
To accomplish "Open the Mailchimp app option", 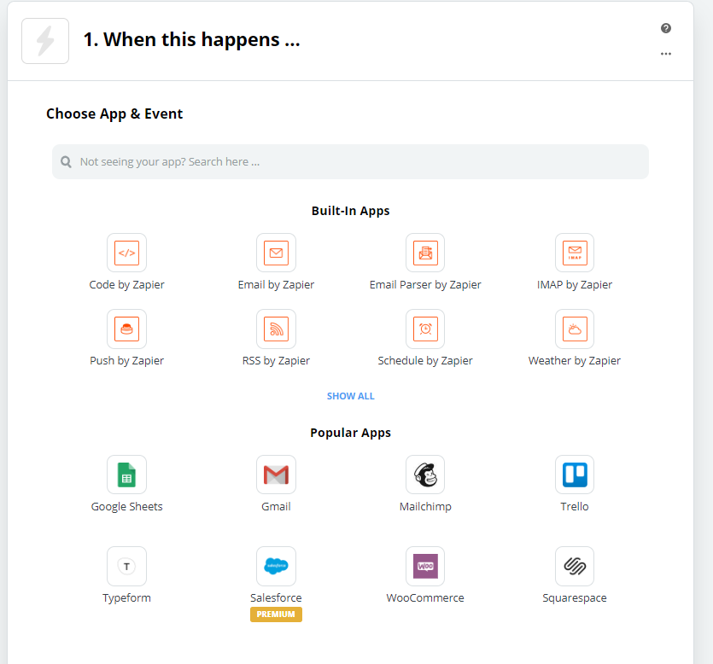I will click(425, 475).
